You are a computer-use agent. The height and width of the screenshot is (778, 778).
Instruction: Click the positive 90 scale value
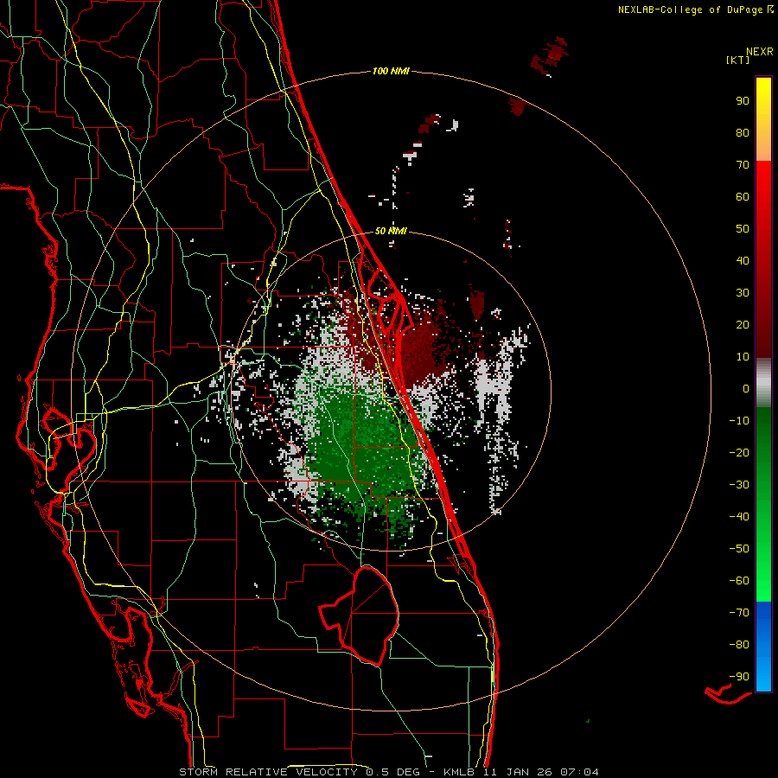click(743, 101)
